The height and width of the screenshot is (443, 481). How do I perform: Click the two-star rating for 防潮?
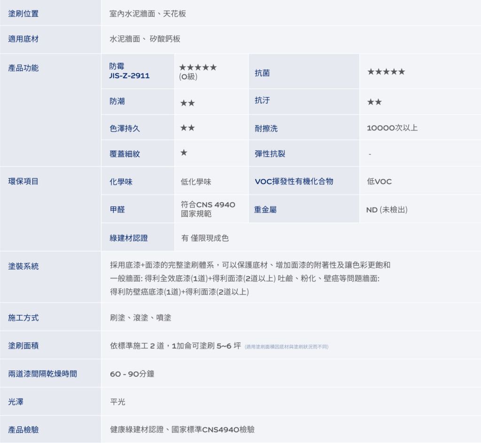tap(188, 103)
